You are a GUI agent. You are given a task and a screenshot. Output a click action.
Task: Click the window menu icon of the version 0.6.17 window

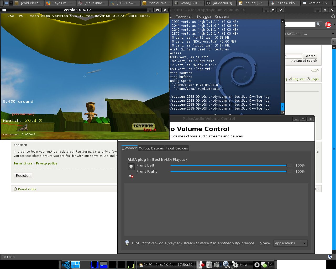tap(4, 10)
